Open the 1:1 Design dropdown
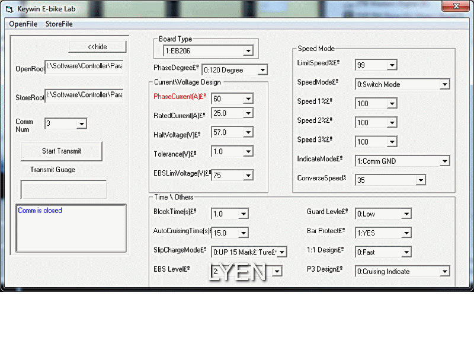Screen dimensions: 474x356 pyautogui.click(x=406, y=252)
